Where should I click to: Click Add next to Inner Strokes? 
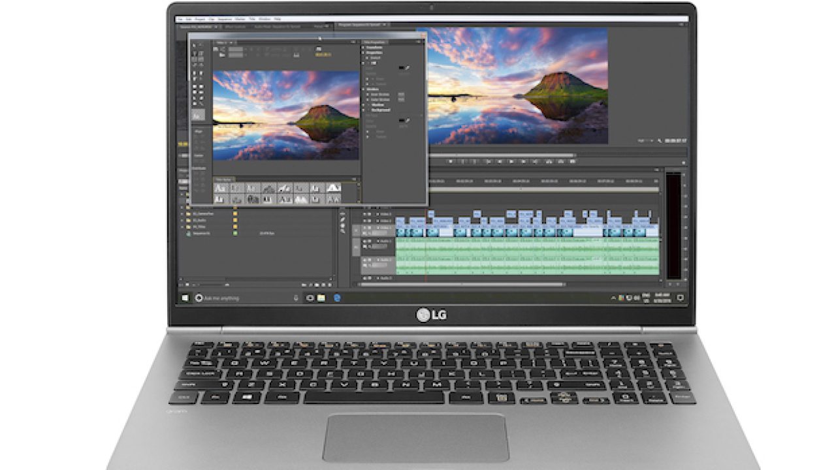pyautogui.click(x=401, y=94)
